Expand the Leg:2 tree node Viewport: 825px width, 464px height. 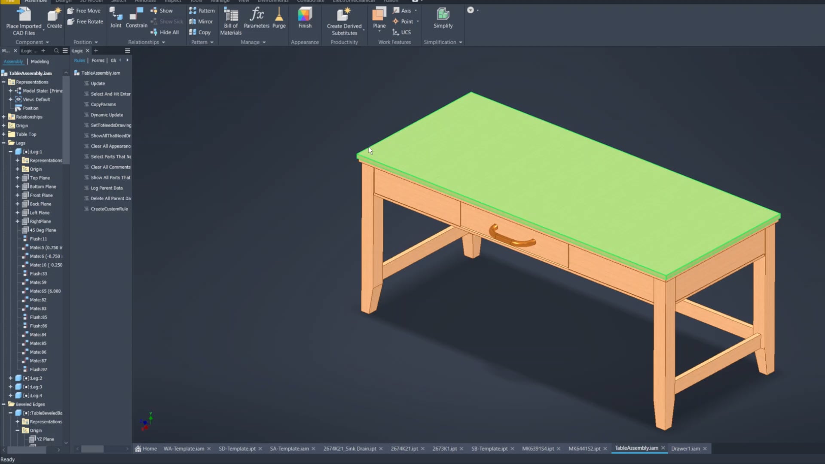(x=10, y=378)
